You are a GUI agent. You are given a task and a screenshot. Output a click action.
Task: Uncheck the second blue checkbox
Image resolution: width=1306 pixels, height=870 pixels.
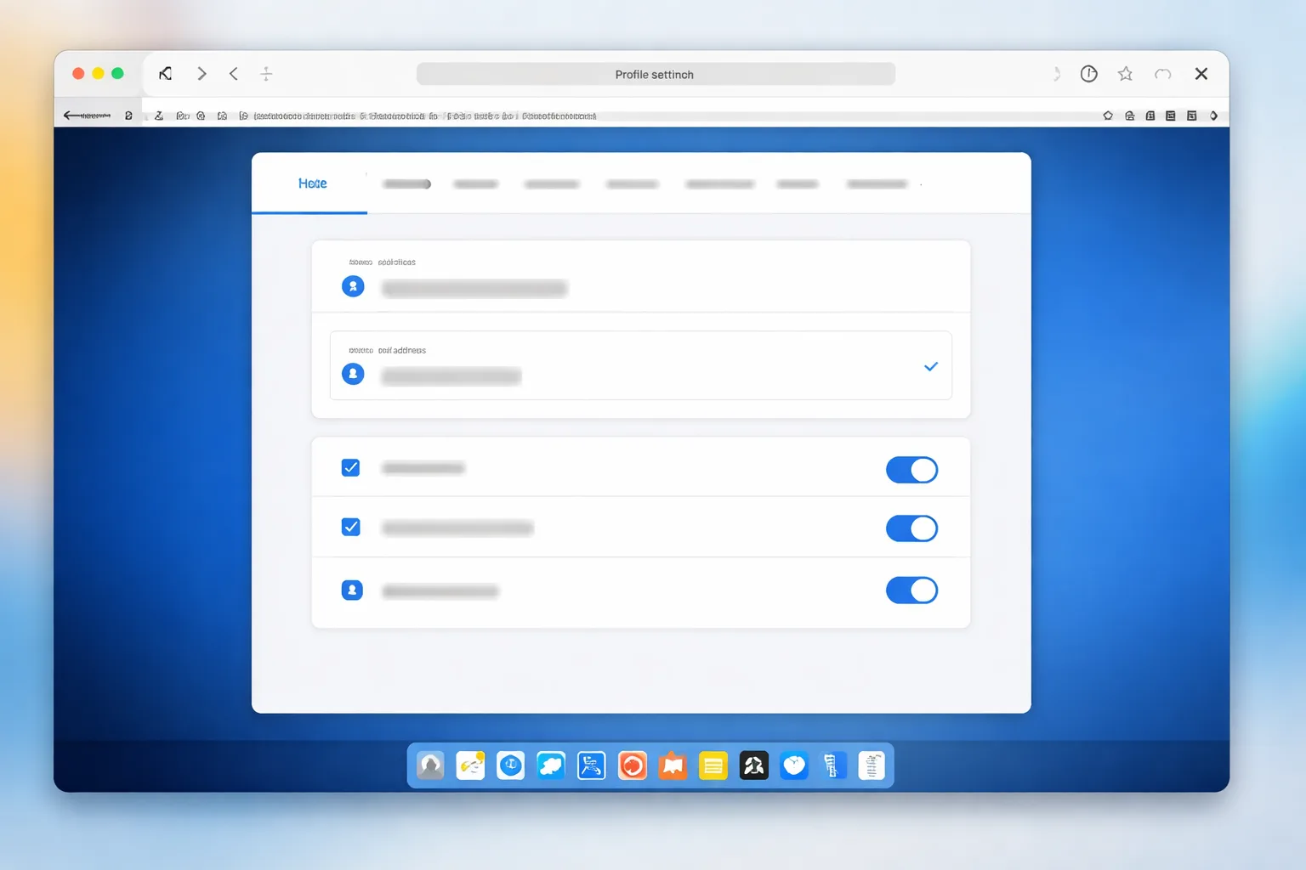pyautogui.click(x=350, y=528)
